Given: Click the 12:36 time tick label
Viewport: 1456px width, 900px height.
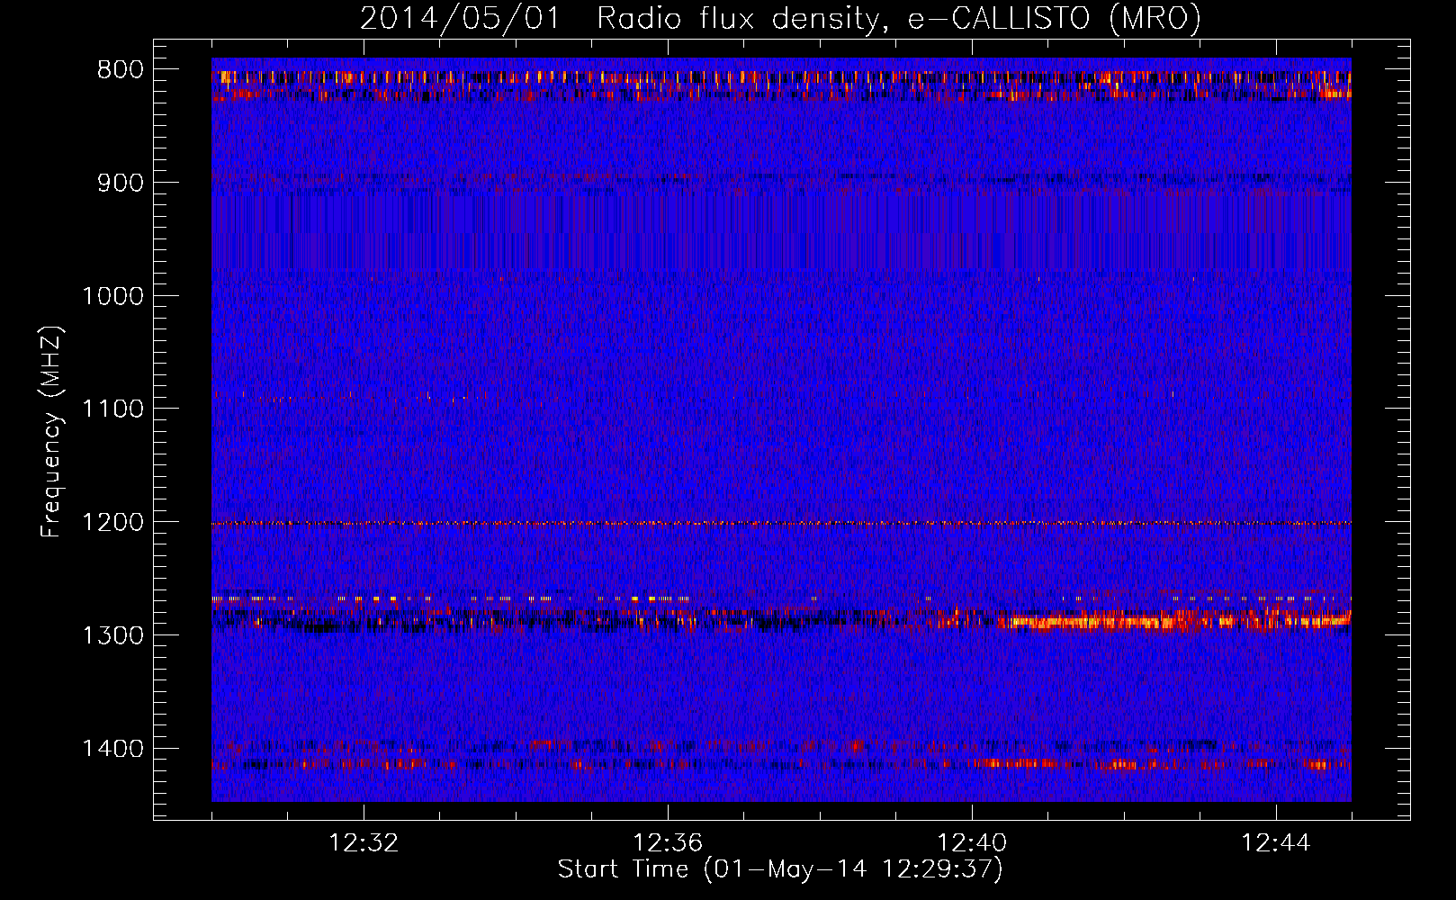Looking at the screenshot, I should coord(668,843).
